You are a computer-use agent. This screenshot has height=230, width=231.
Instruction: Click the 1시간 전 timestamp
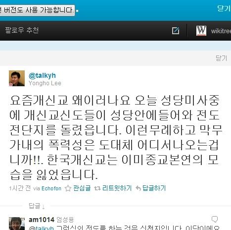click(20, 188)
